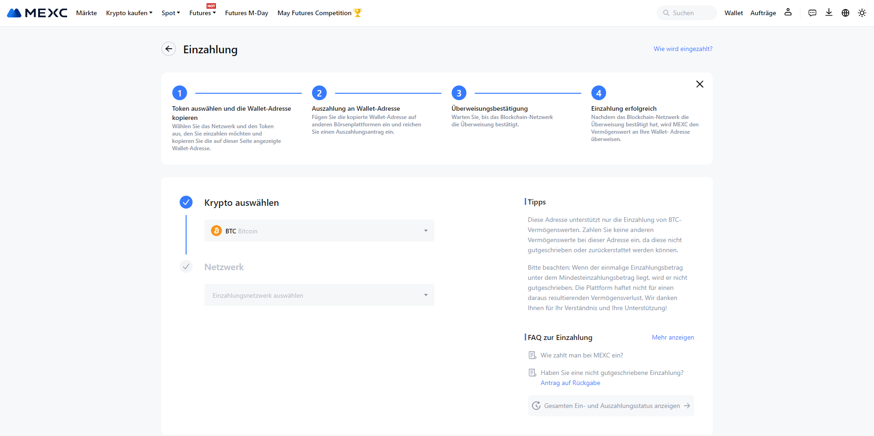Expand the Futures menu
The image size is (874, 436).
pos(202,13)
